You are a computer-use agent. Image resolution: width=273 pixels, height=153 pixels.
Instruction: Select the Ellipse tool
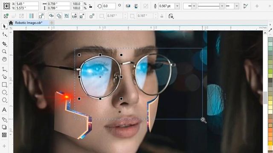pos(4,92)
